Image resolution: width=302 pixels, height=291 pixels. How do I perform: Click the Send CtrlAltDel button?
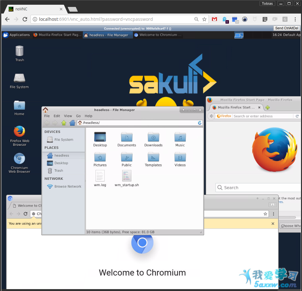click(287, 28)
